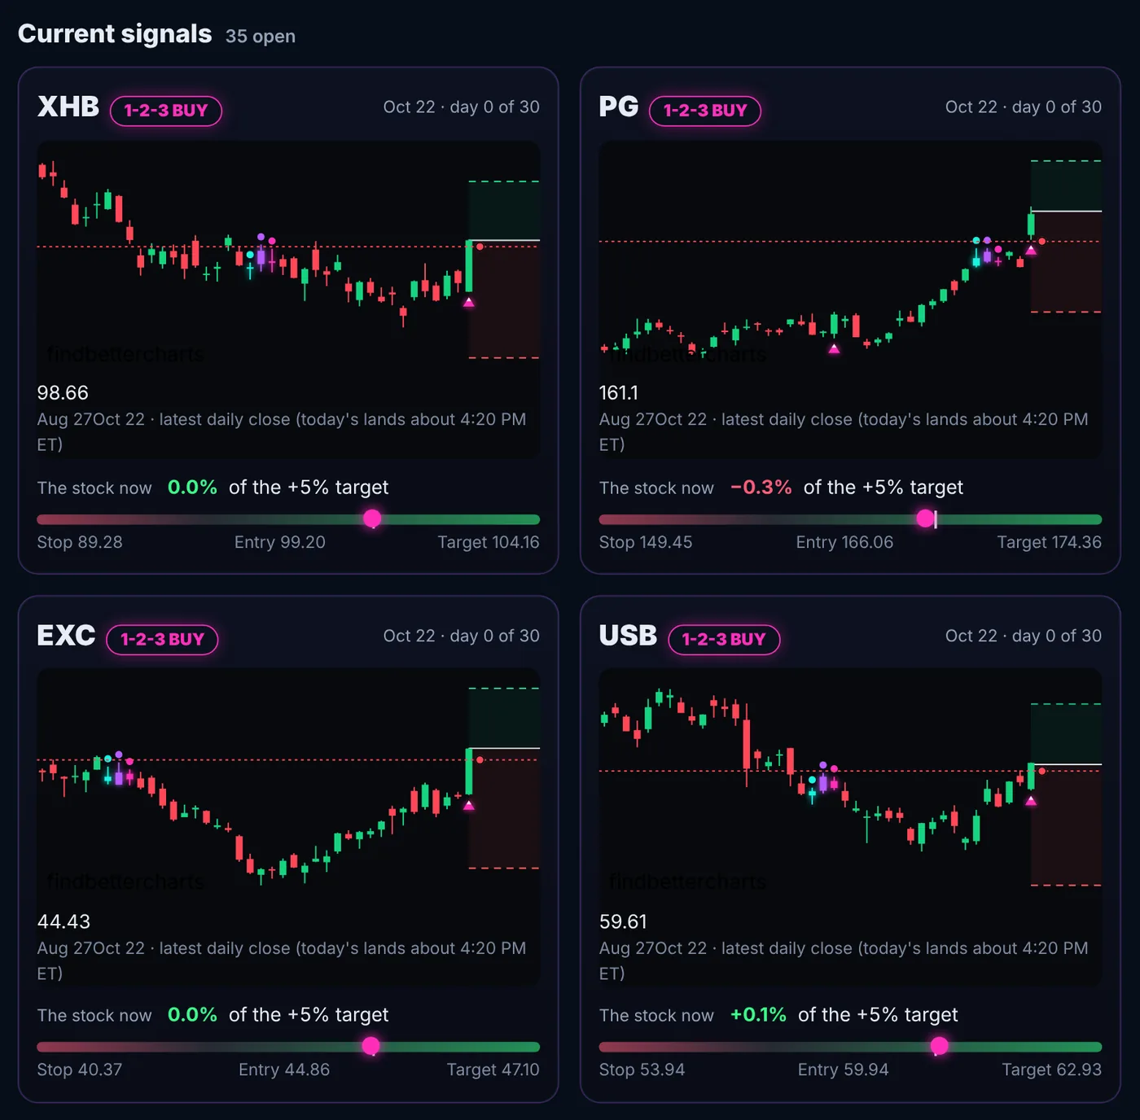Click the XHB latest close 98.66

point(63,393)
